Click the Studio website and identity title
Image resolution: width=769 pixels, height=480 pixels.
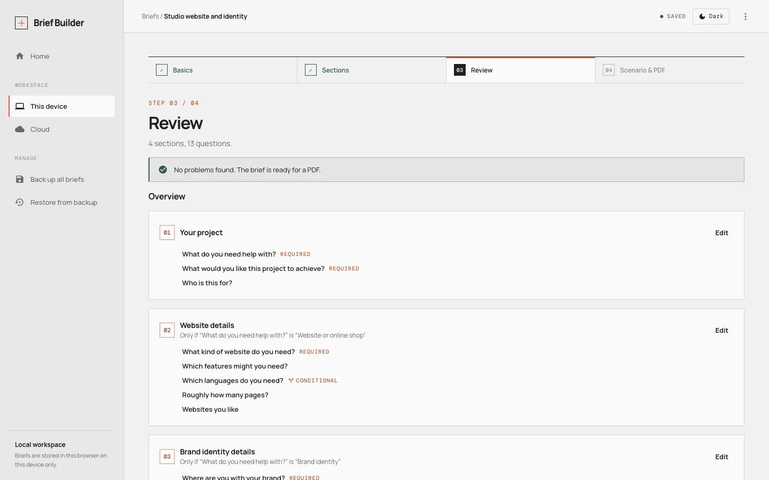click(206, 17)
